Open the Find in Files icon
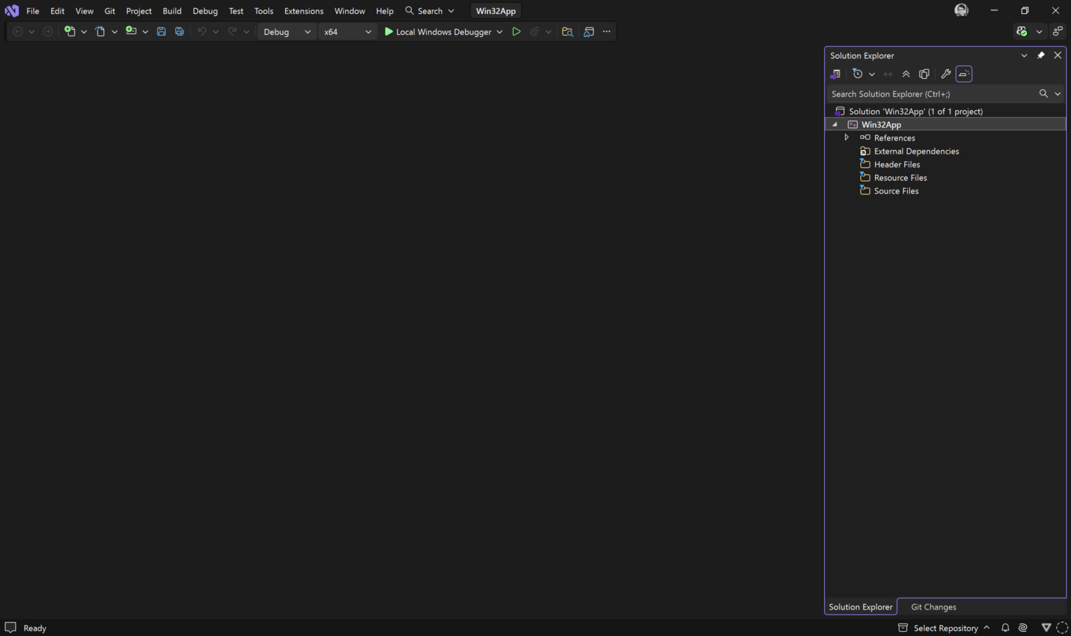This screenshot has height=636, width=1071. [x=568, y=31]
